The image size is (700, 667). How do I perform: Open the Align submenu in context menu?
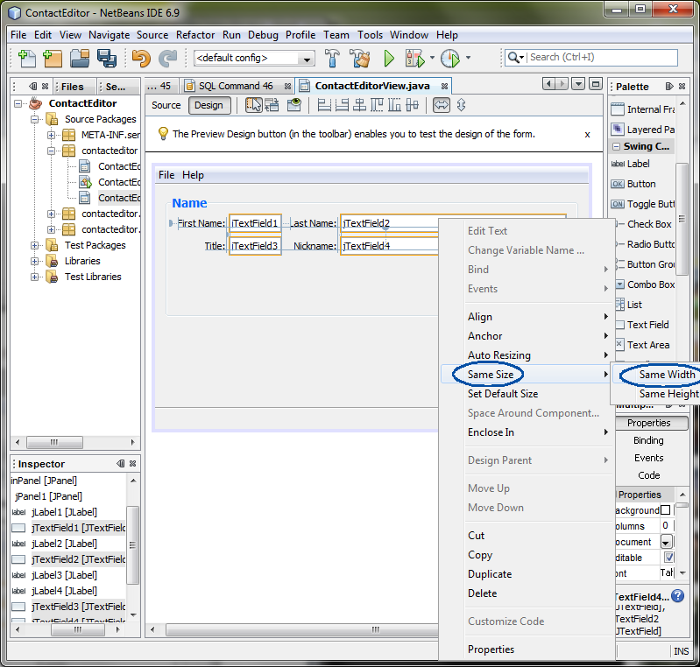point(526,317)
